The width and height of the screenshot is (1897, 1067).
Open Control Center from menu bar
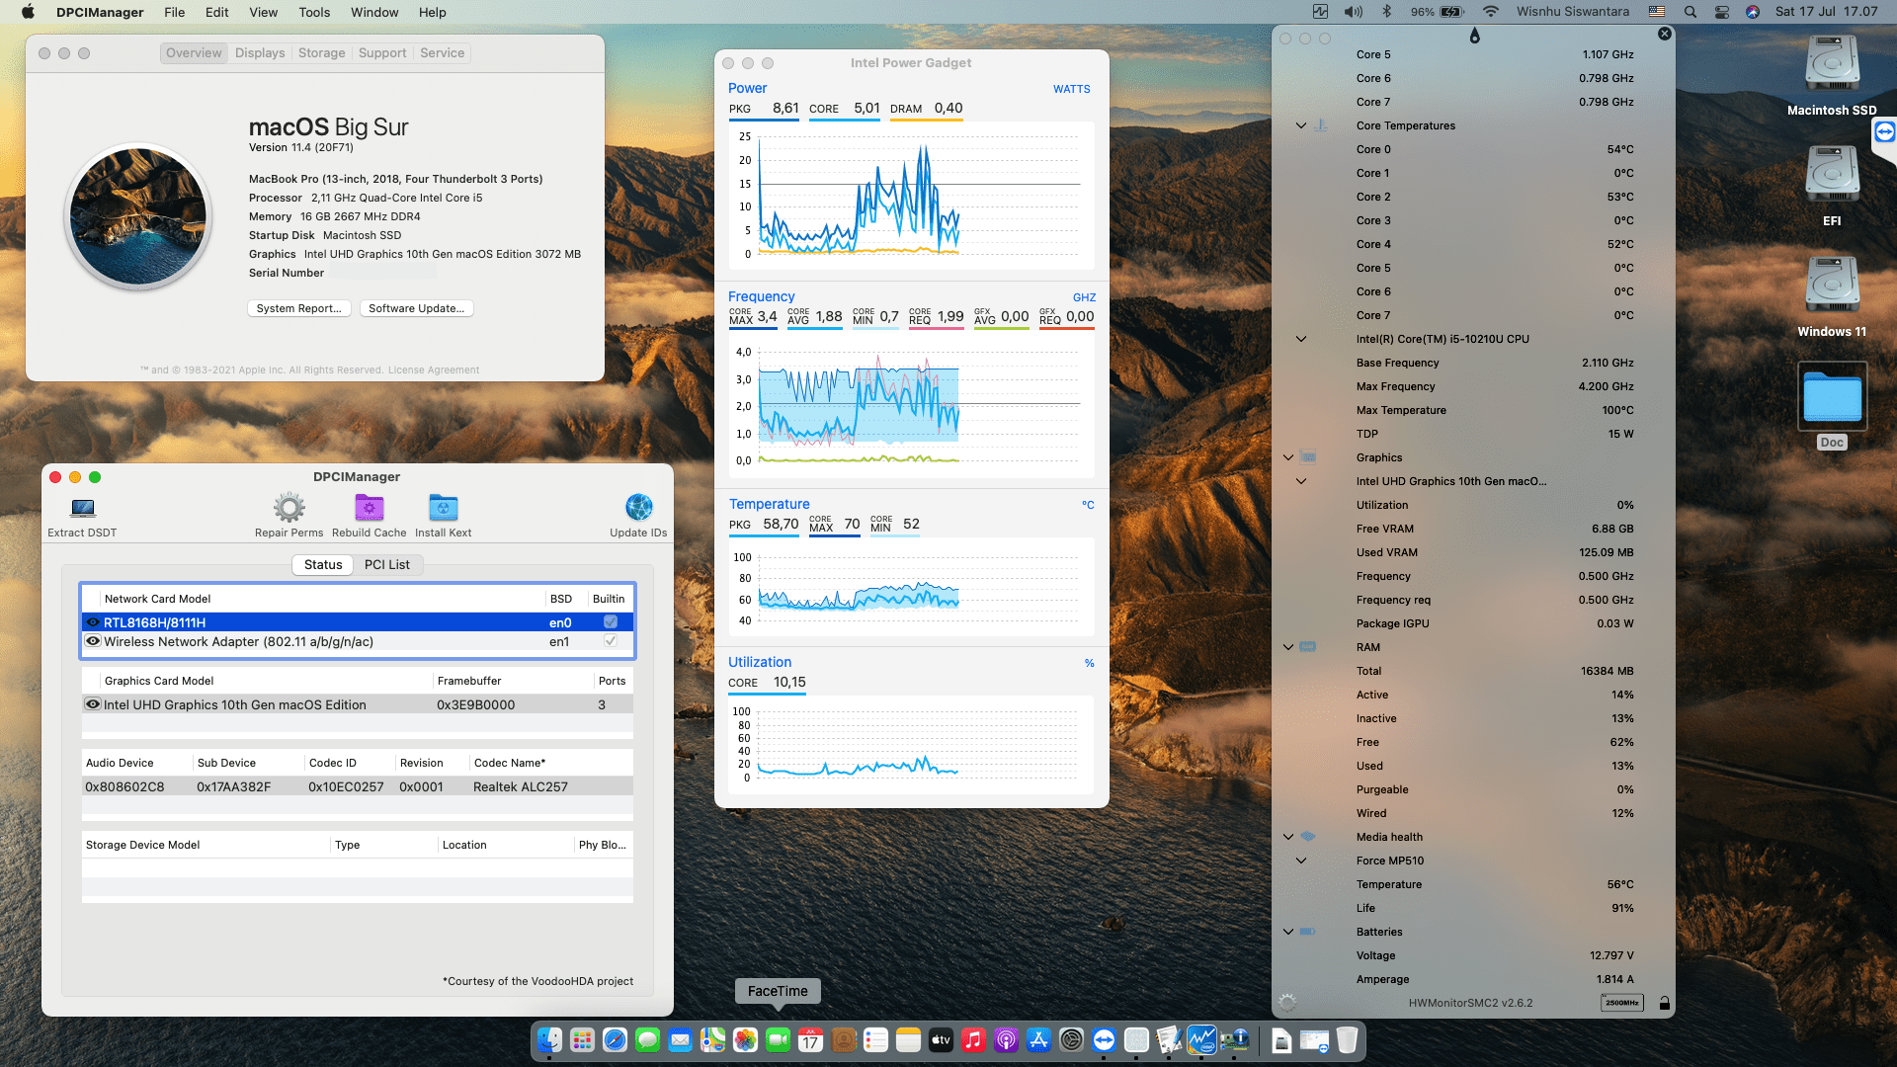point(1721,12)
